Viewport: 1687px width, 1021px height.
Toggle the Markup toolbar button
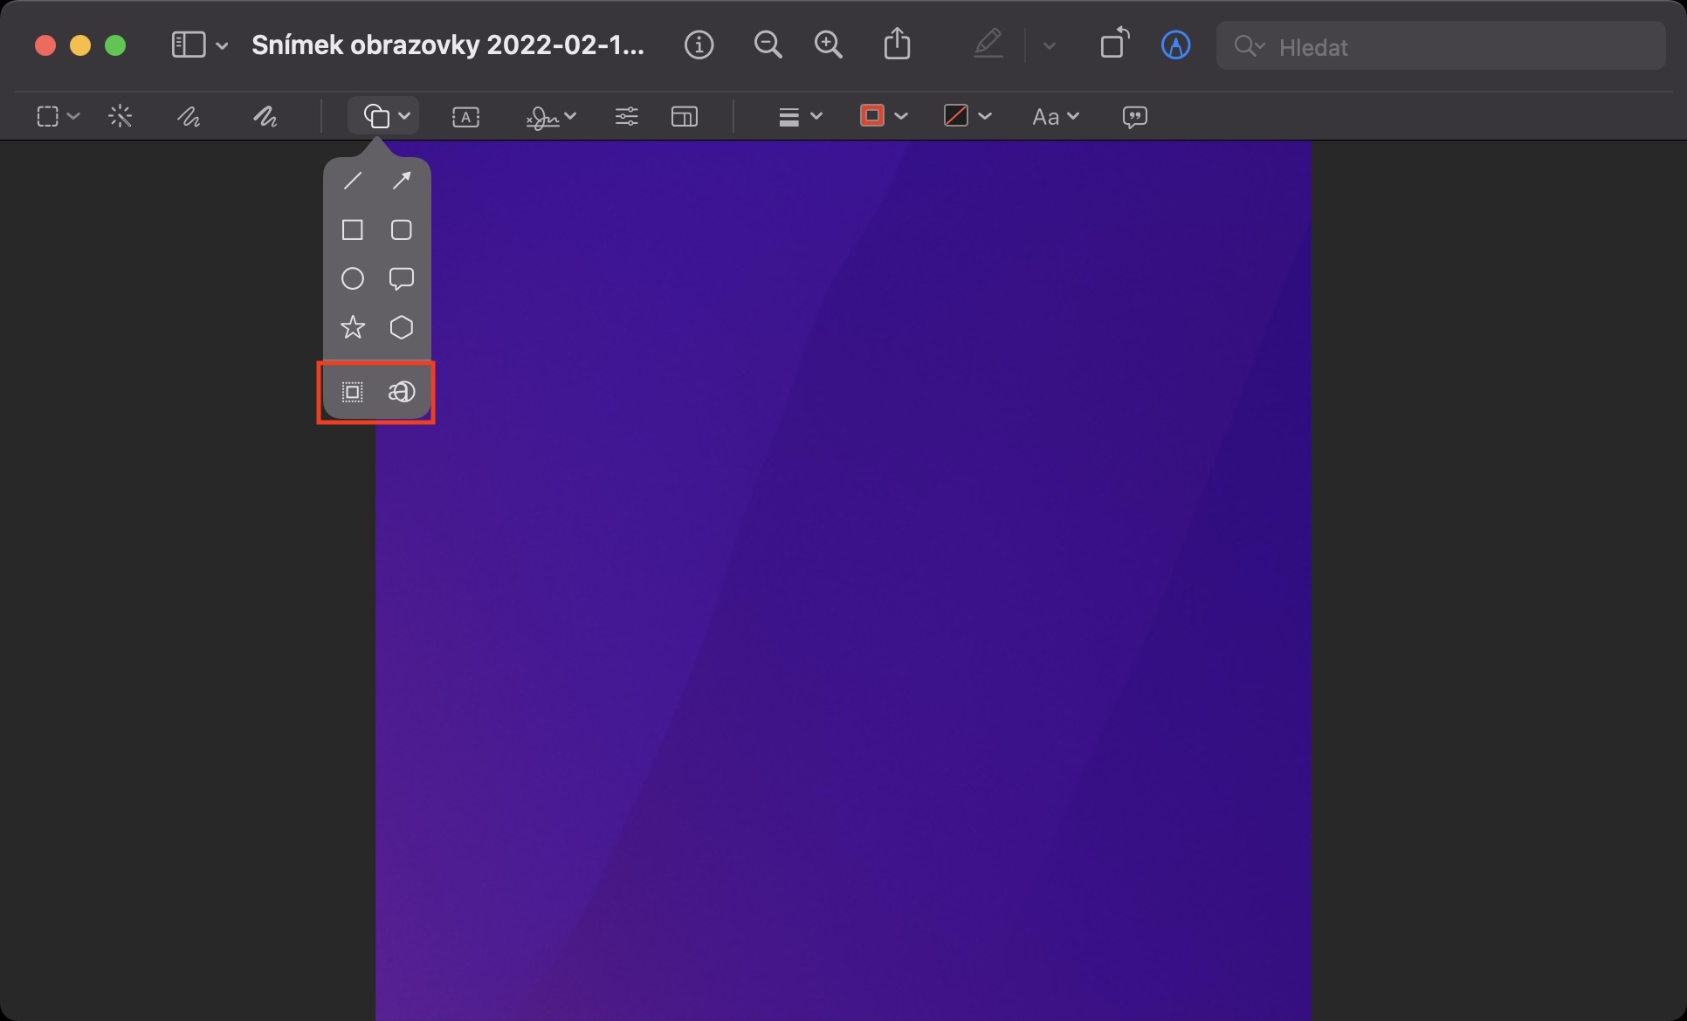point(1175,45)
